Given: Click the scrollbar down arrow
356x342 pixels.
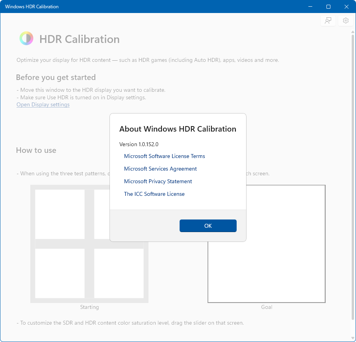Looking at the screenshot, I should [352, 337].
